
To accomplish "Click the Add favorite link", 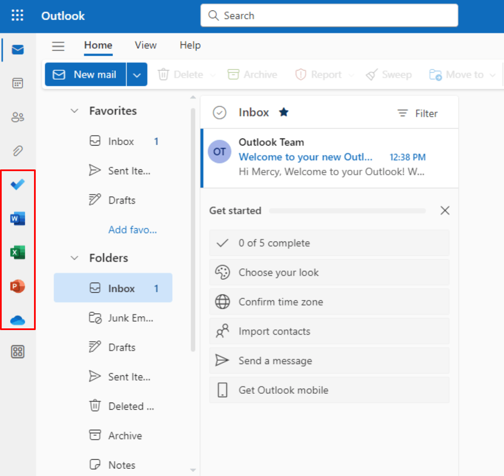I will pos(133,229).
